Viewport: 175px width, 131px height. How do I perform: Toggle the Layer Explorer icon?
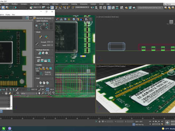pyautogui.click(x=105, y=8)
